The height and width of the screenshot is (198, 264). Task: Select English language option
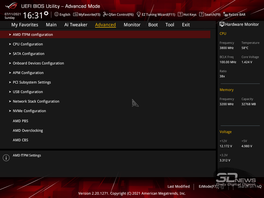click(65, 15)
